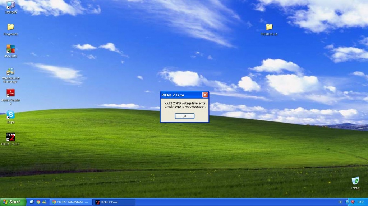Click the VDD voltage level error message
Screen dimensions: 368x206
point(185,105)
